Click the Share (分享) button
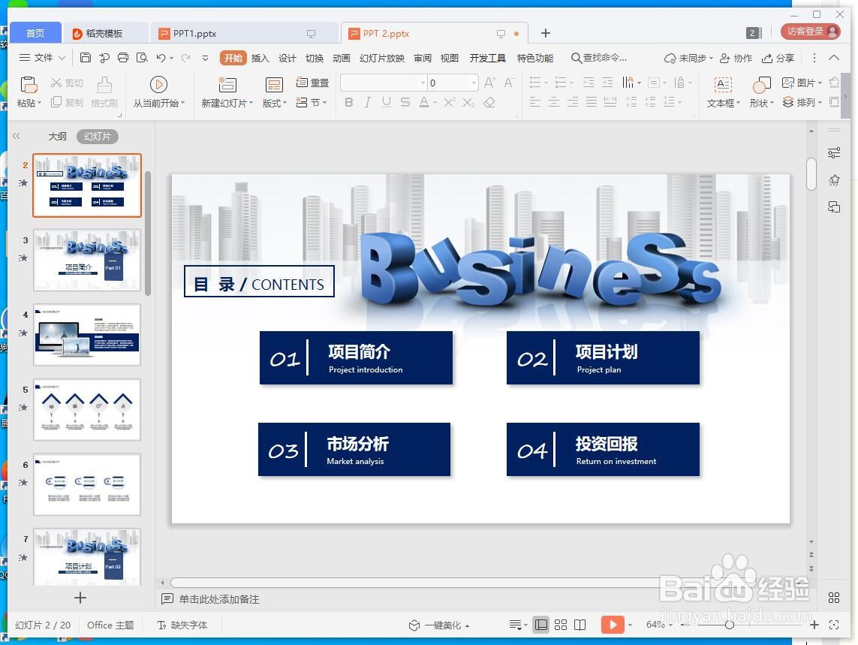This screenshot has height=645, width=858. 778,58
